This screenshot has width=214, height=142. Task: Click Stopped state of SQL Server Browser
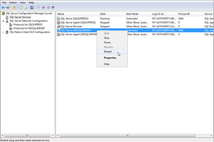coord(105,27)
